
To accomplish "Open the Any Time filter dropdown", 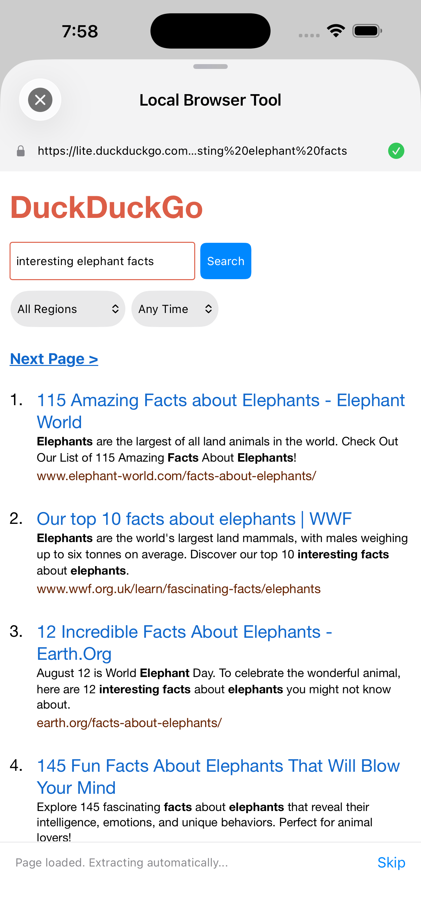I will pyautogui.click(x=175, y=309).
